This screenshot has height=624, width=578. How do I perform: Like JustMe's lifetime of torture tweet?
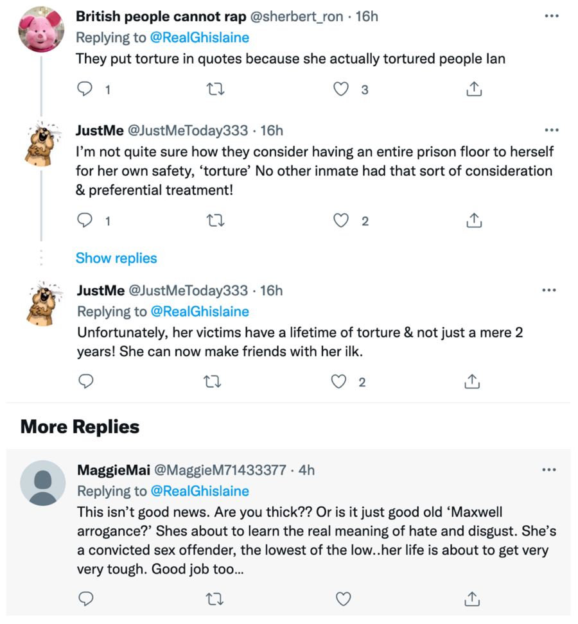(339, 382)
